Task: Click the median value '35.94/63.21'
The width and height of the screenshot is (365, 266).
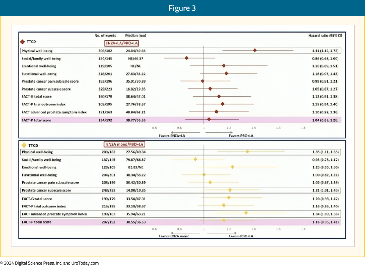Action: [136, 214]
